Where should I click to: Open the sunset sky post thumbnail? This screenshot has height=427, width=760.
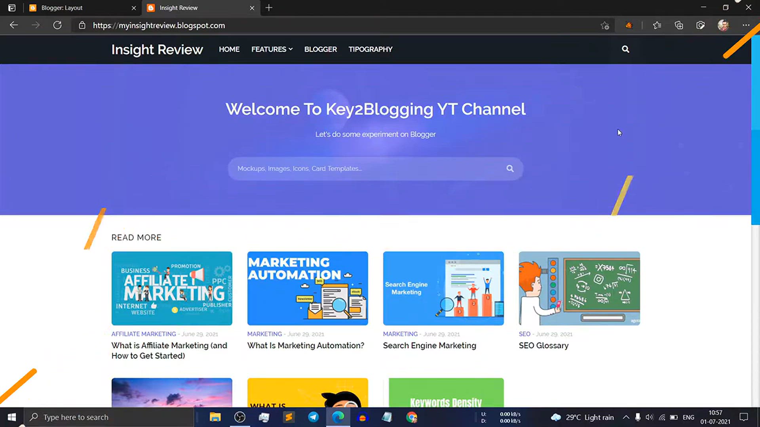pyautogui.click(x=172, y=393)
